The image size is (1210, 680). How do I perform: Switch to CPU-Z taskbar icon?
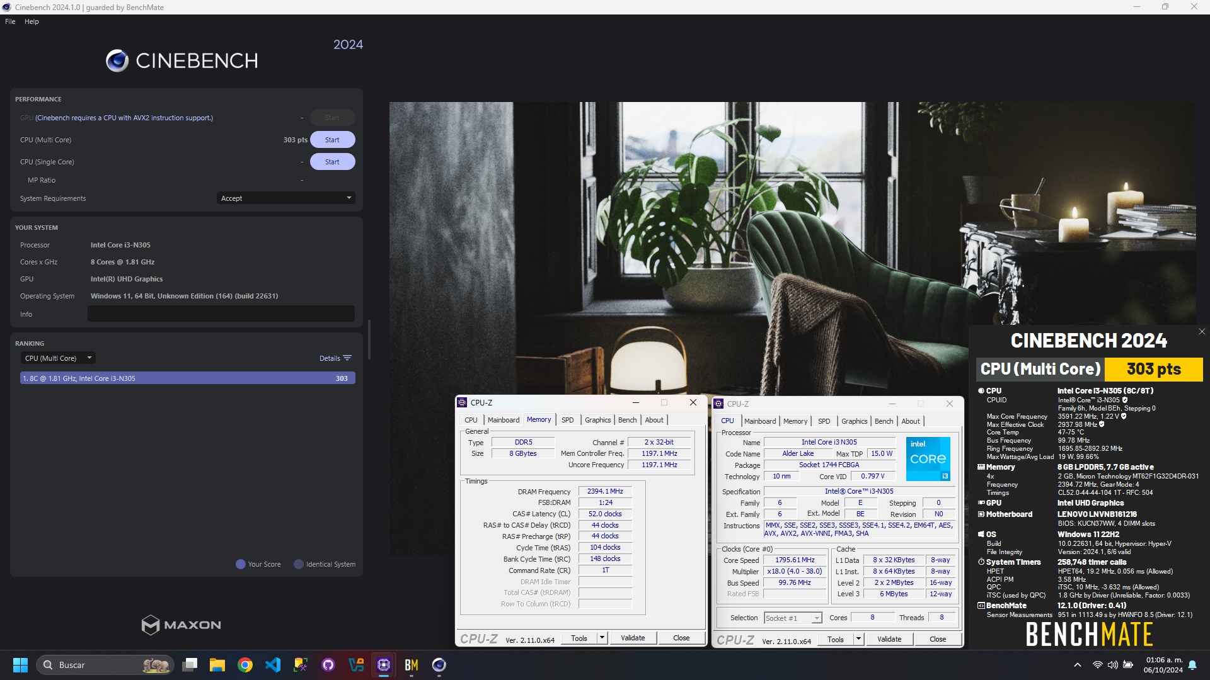[384, 665]
